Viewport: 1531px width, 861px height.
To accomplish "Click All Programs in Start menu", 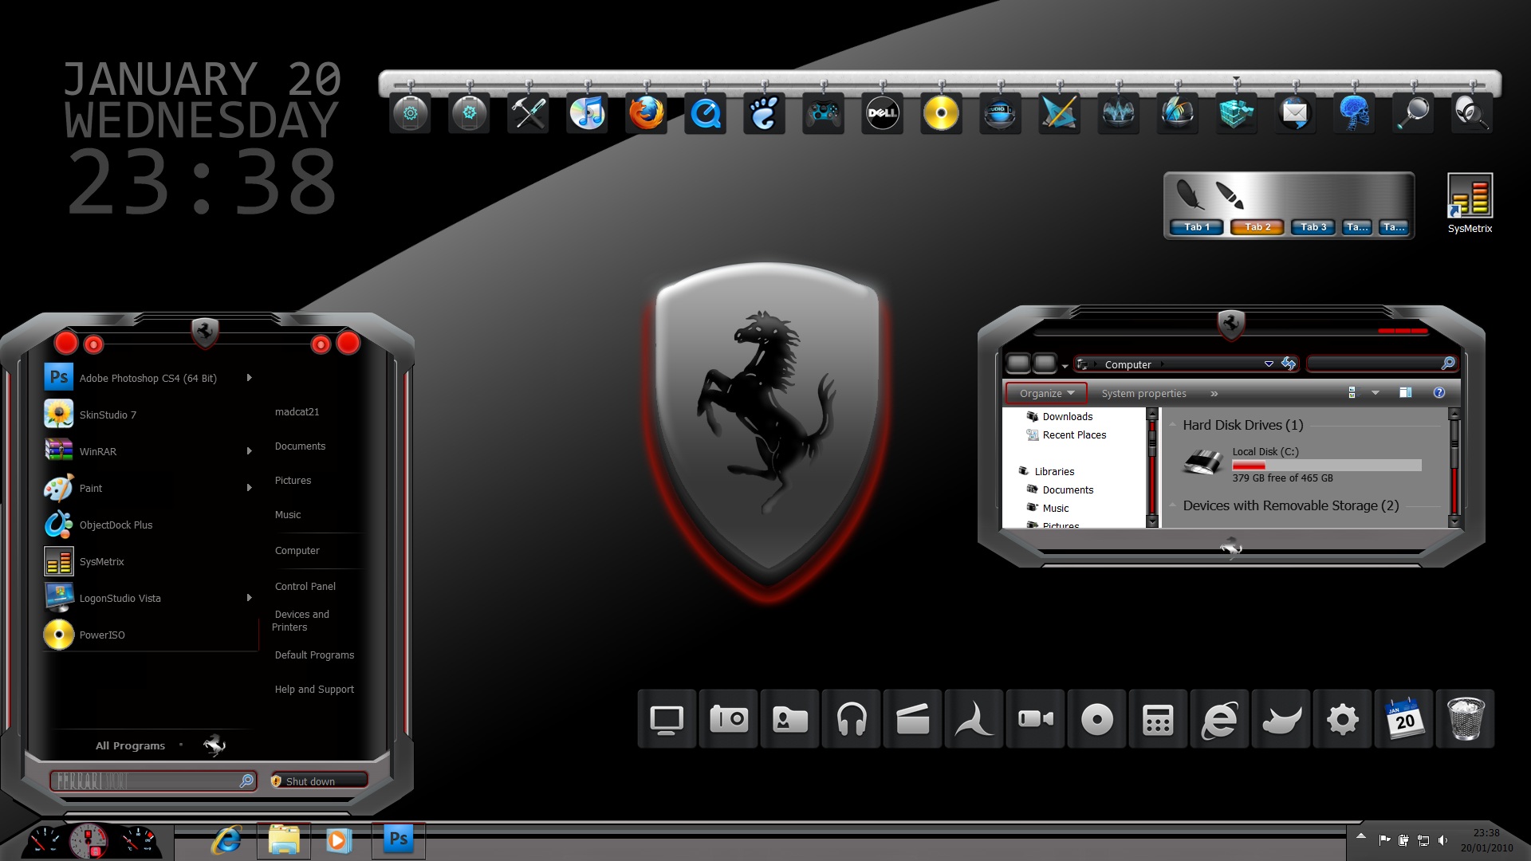I will coord(130,745).
